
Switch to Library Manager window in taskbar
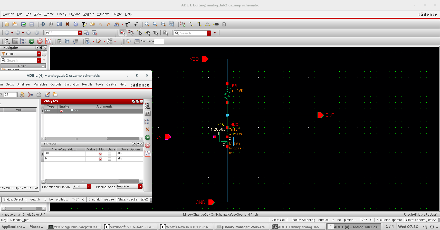click(242, 227)
